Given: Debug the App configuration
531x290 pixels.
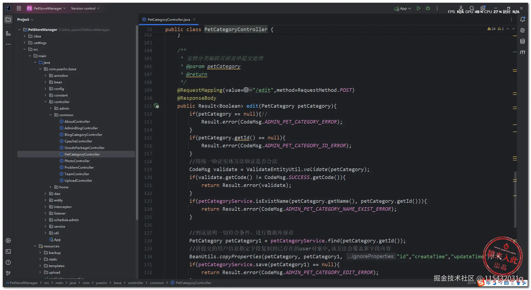Looking at the screenshot, I should (428, 8).
